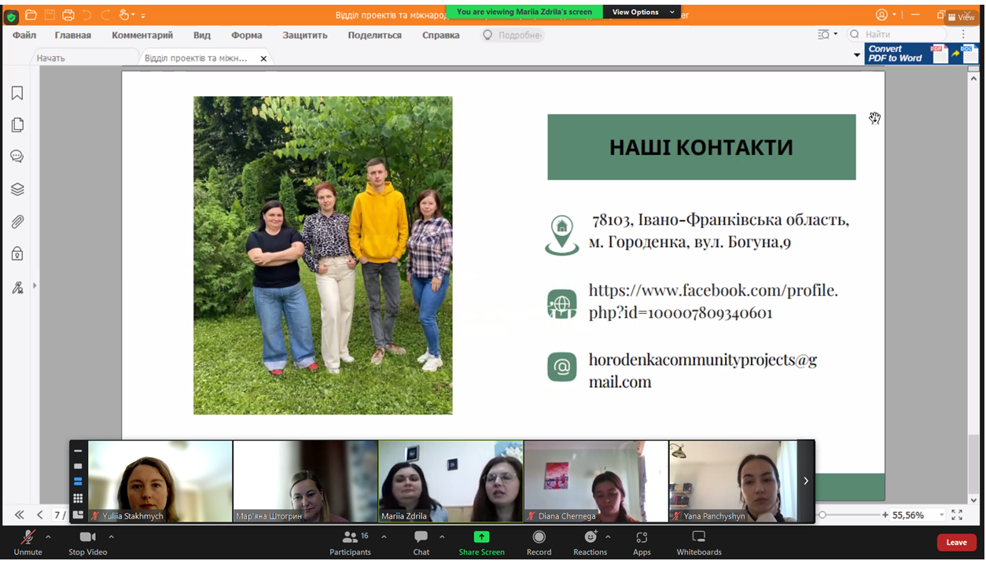Unmute the microphone in Zoom
The height and width of the screenshot is (561, 986).
pos(28,542)
